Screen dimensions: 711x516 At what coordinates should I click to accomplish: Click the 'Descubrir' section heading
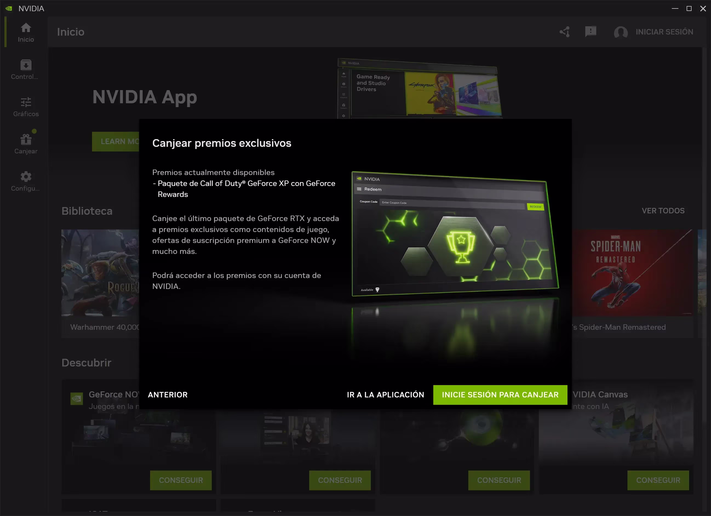tap(86, 363)
